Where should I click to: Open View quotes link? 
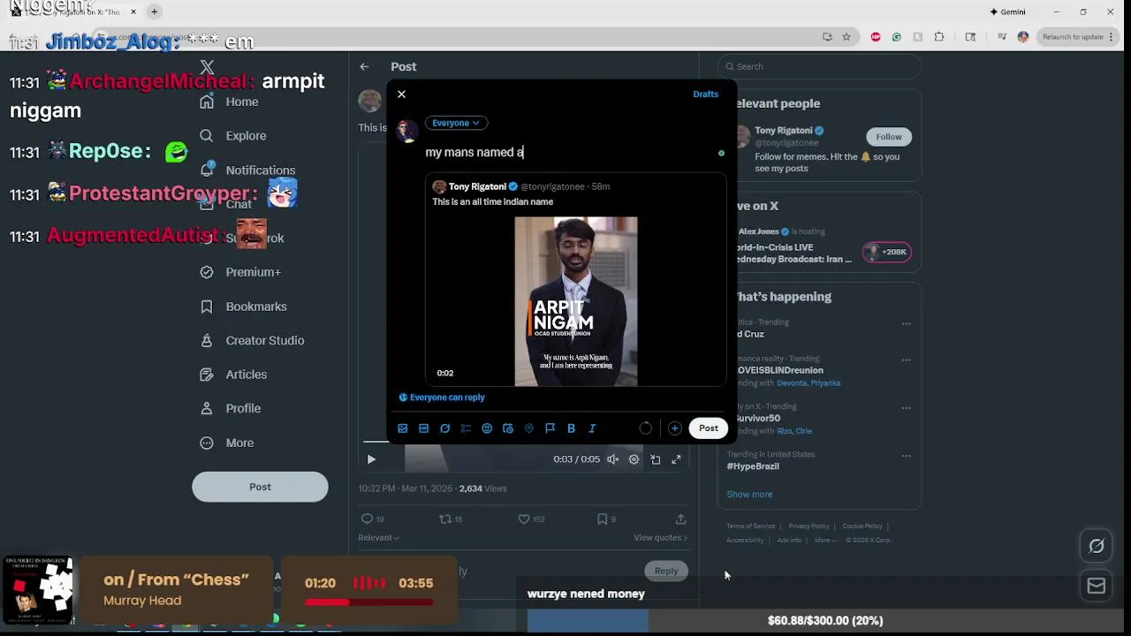tap(660, 537)
